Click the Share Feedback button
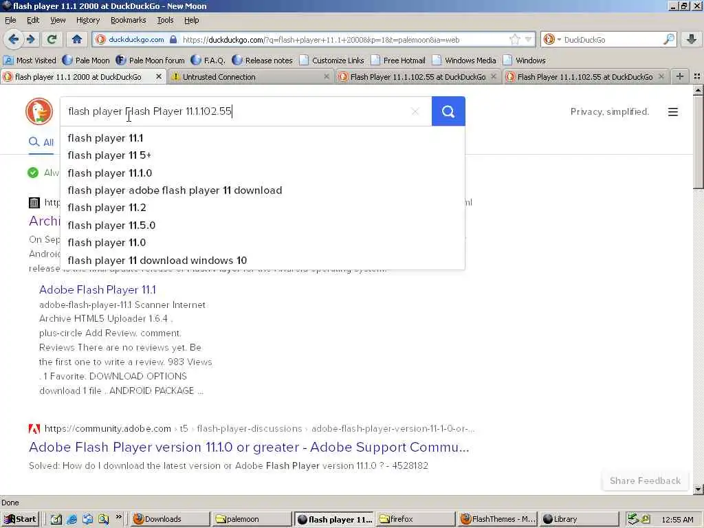704x528 pixels. tap(645, 481)
